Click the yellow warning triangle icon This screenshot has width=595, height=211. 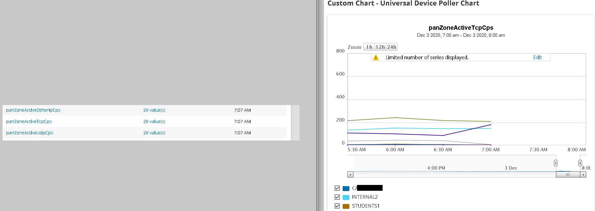376,57
